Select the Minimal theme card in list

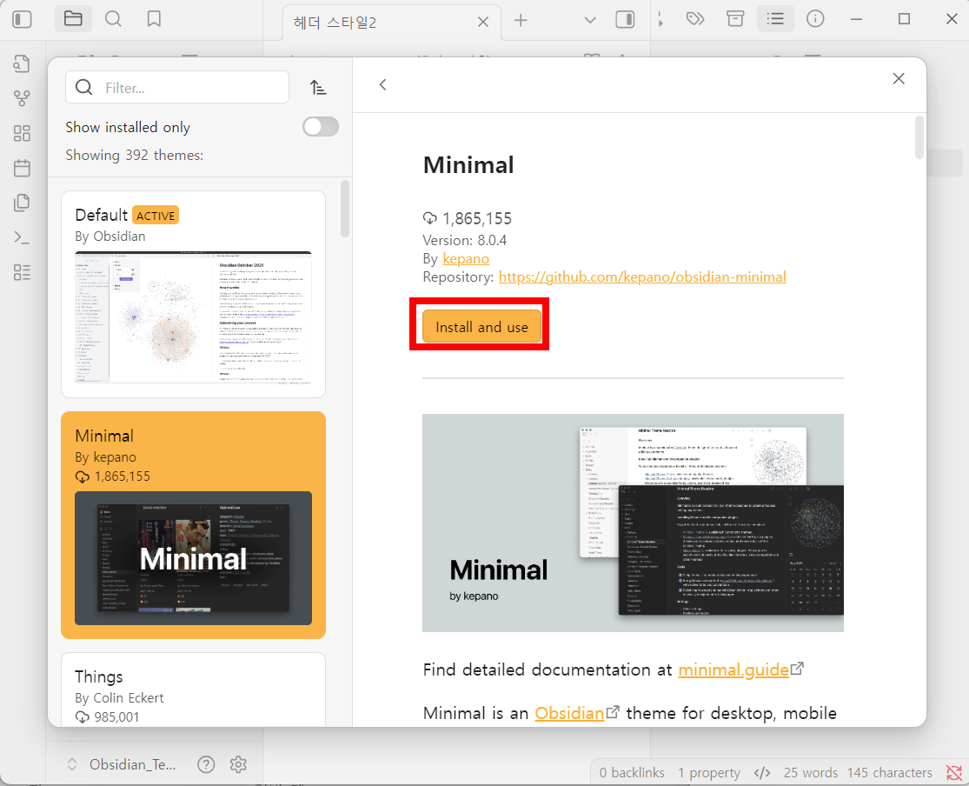click(194, 525)
